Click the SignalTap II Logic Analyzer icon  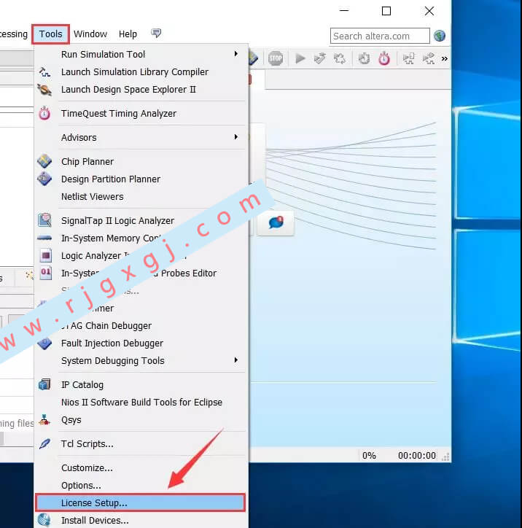pos(44,220)
